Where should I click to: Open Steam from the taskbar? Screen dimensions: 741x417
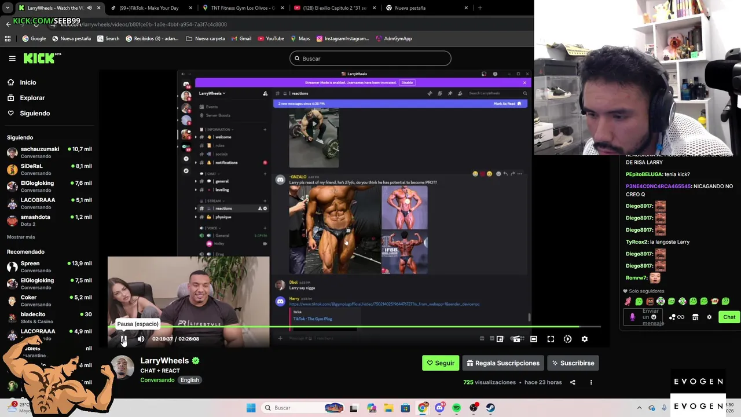click(x=490, y=408)
